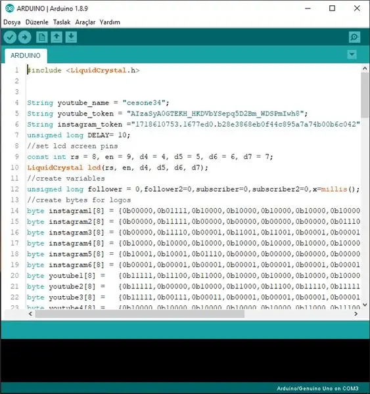Click the horizontal scrollbar right arrow

point(356,314)
